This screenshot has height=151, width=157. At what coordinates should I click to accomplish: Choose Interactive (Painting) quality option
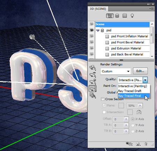pos(134,86)
